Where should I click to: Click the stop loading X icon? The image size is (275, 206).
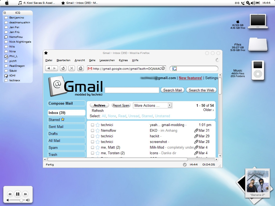click(x=71, y=68)
